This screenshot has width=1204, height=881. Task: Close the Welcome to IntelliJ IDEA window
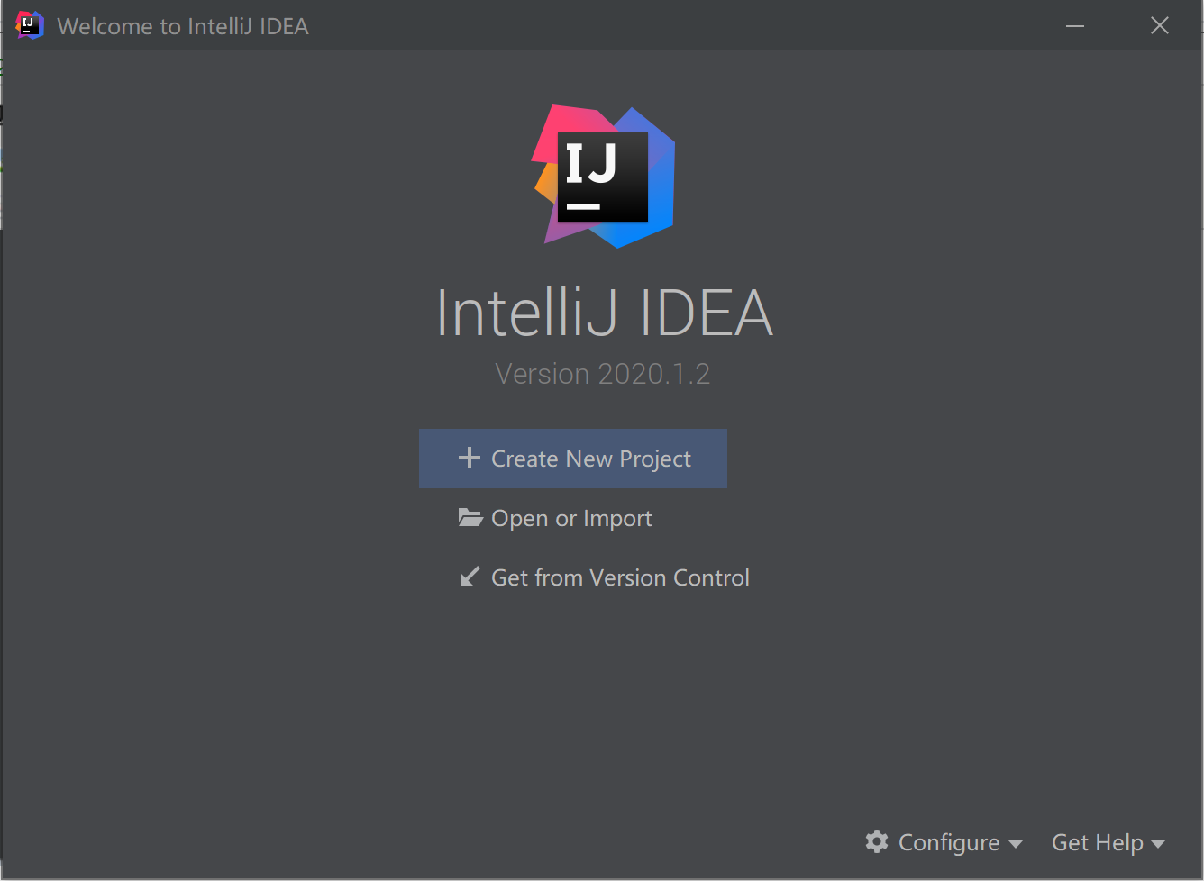tap(1160, 26)
